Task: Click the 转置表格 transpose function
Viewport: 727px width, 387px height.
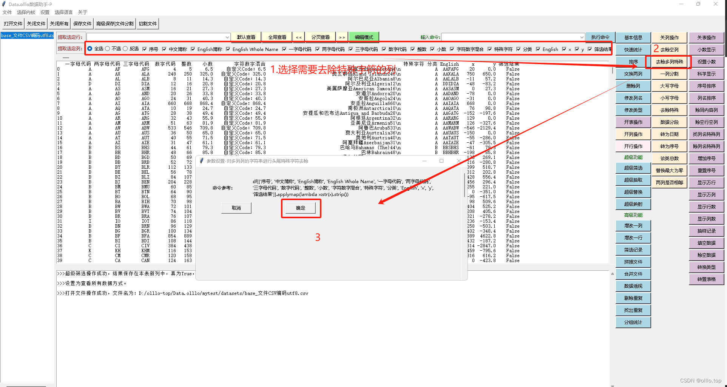Action: click(x=706, y=279)
